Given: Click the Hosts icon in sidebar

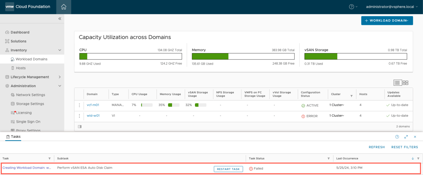Looking at the screenshot, I should (13, 68).
